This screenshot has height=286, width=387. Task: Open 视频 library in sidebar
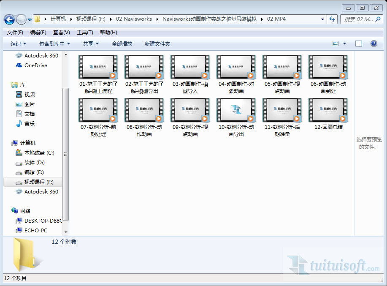tap(25, 94)
